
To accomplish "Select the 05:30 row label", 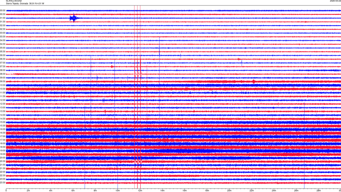I will (3, 52).
